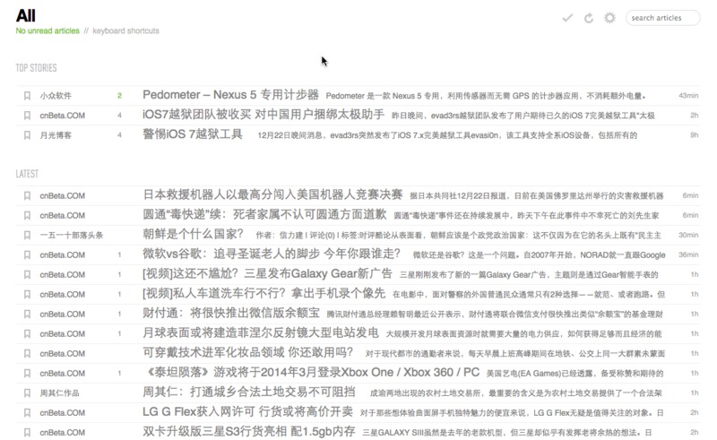The image size is (717, 440).
Task: Open headline 《泰坦陨落》游戏将于2014年3月登录Xbox One
Action: tap(311, 372)
